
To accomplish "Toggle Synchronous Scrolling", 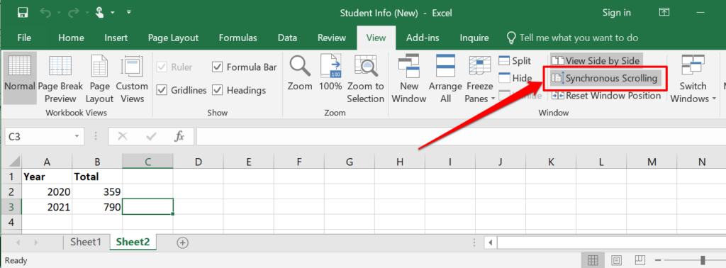I will (605, 78).
